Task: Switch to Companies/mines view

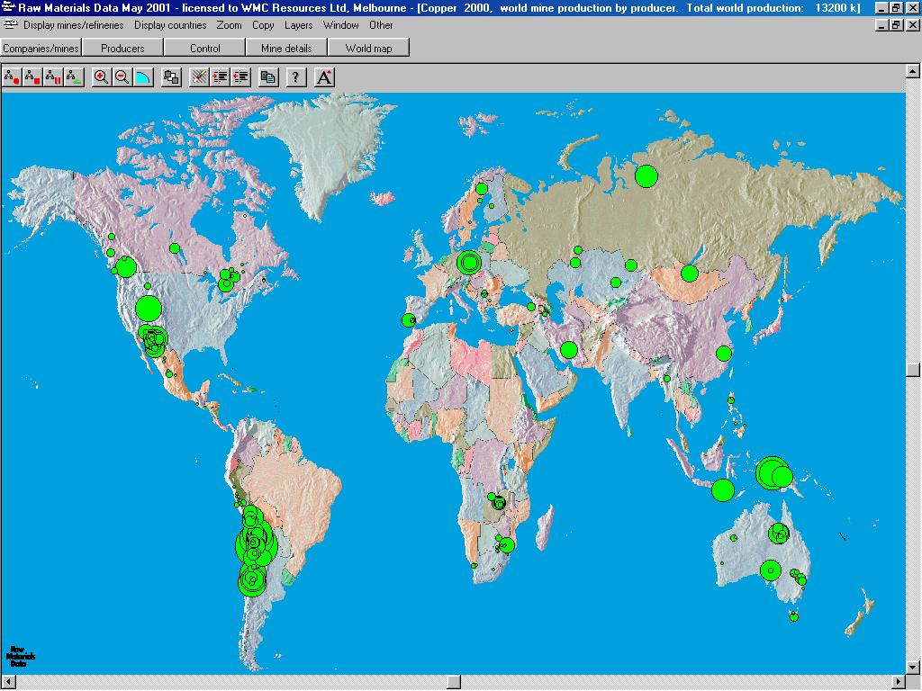Action: coord(41,49)
